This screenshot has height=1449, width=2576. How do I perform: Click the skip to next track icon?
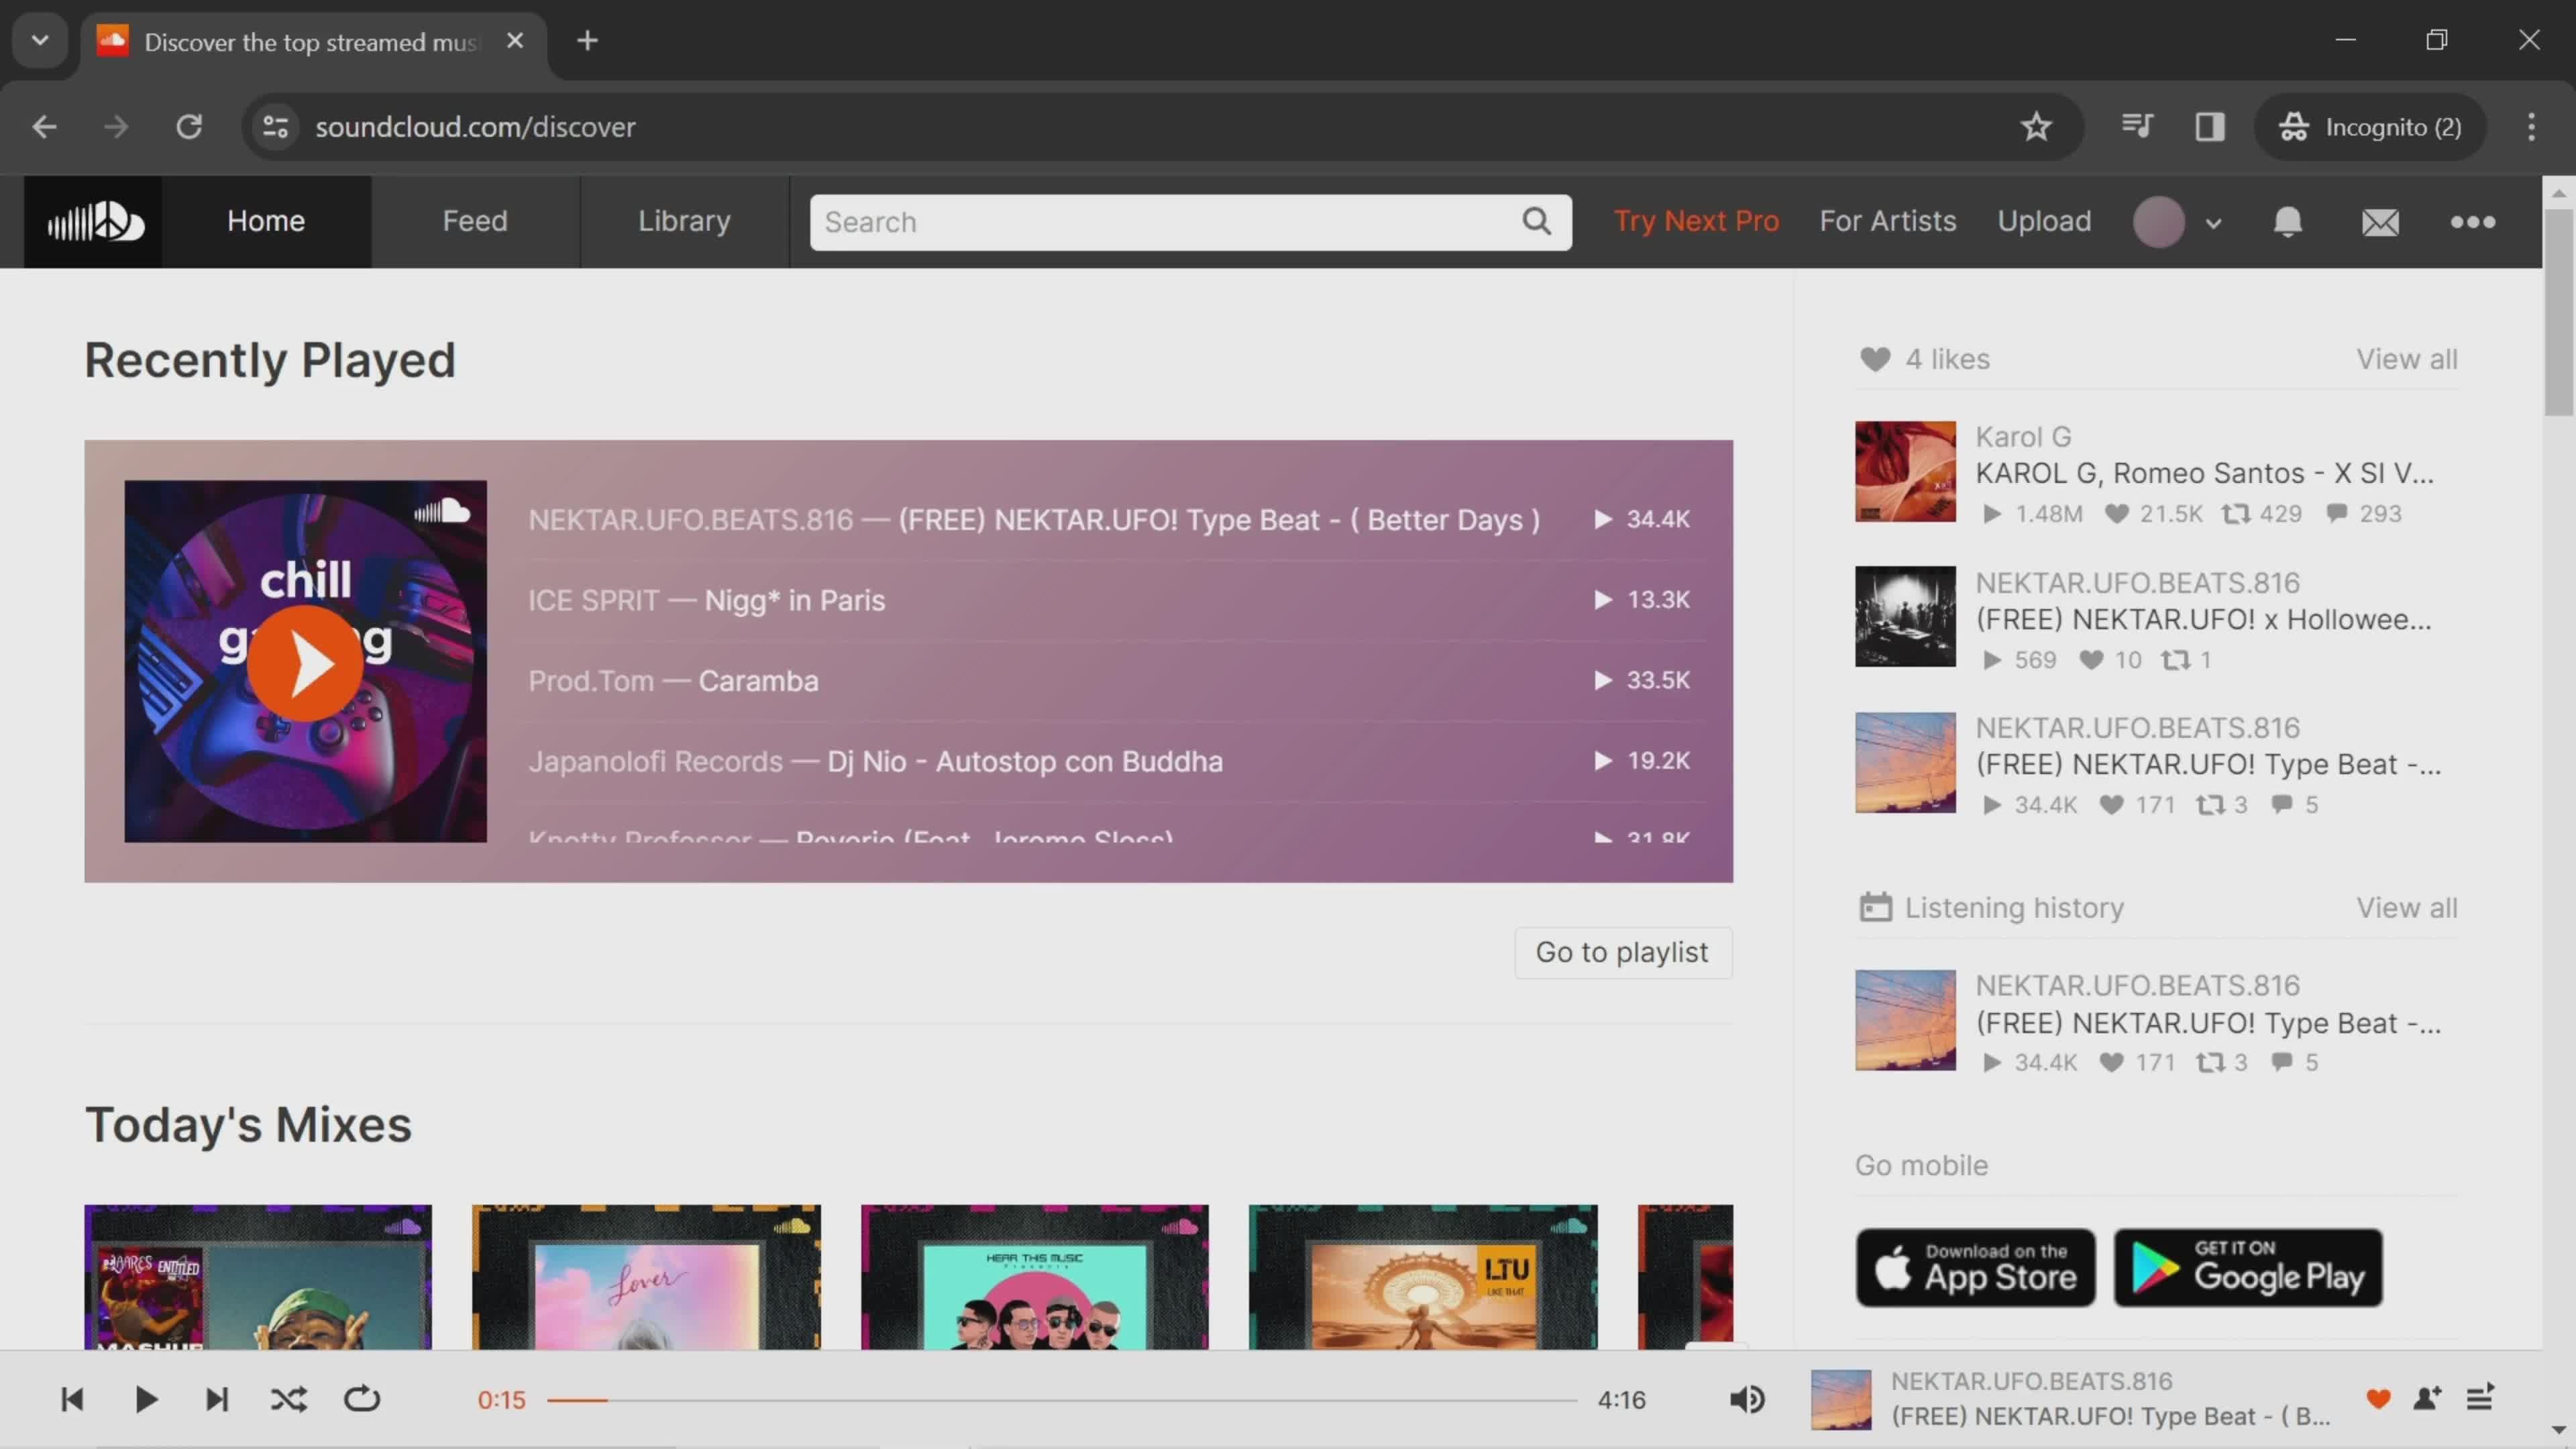pyautogui.click(x=216, y=1399)
